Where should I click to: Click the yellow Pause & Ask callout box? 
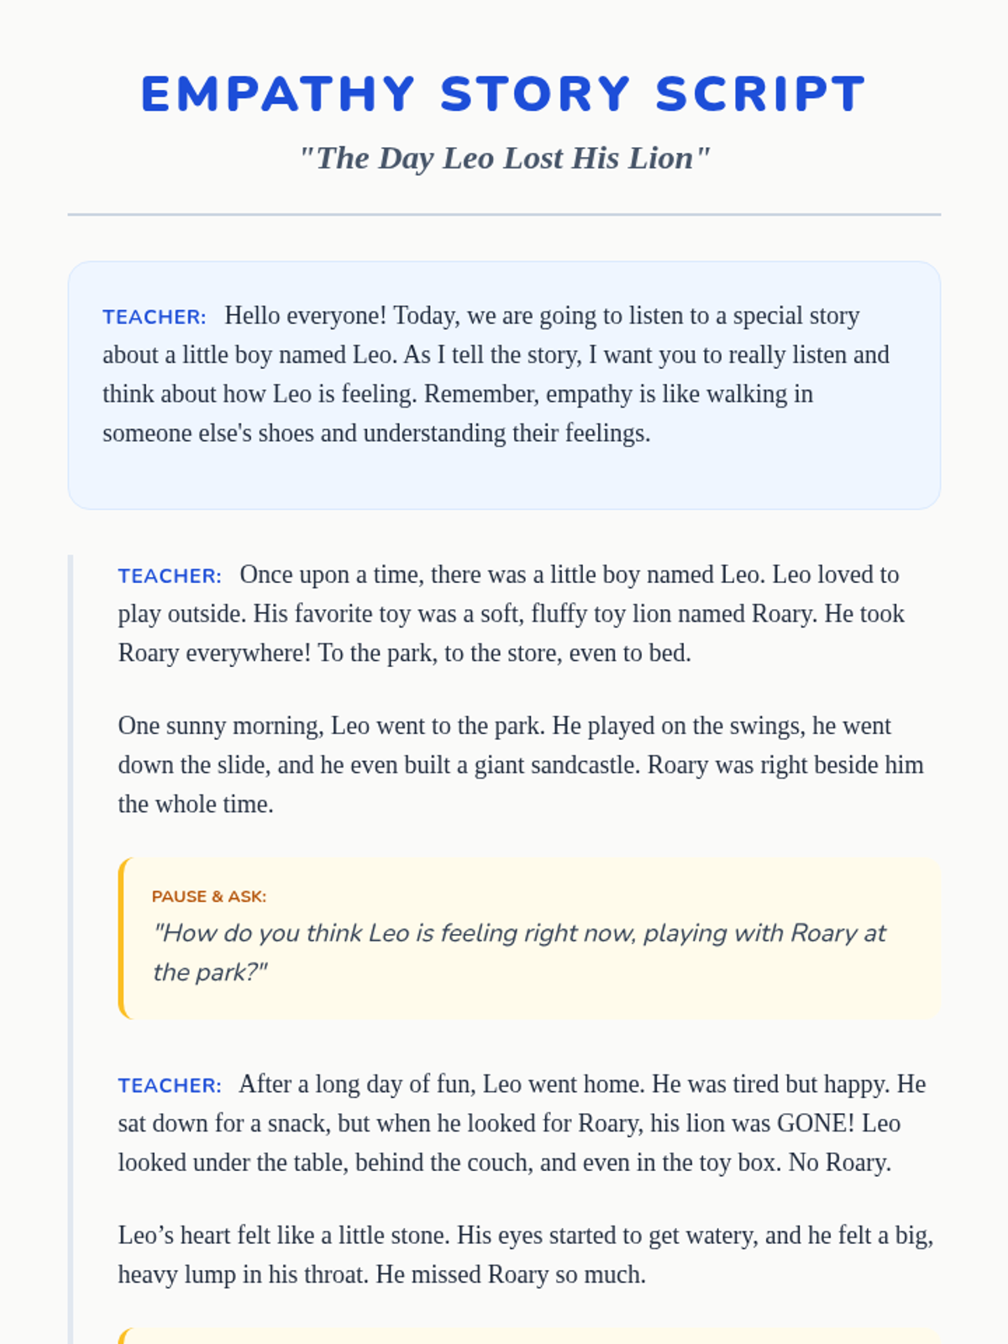point(529,938)
